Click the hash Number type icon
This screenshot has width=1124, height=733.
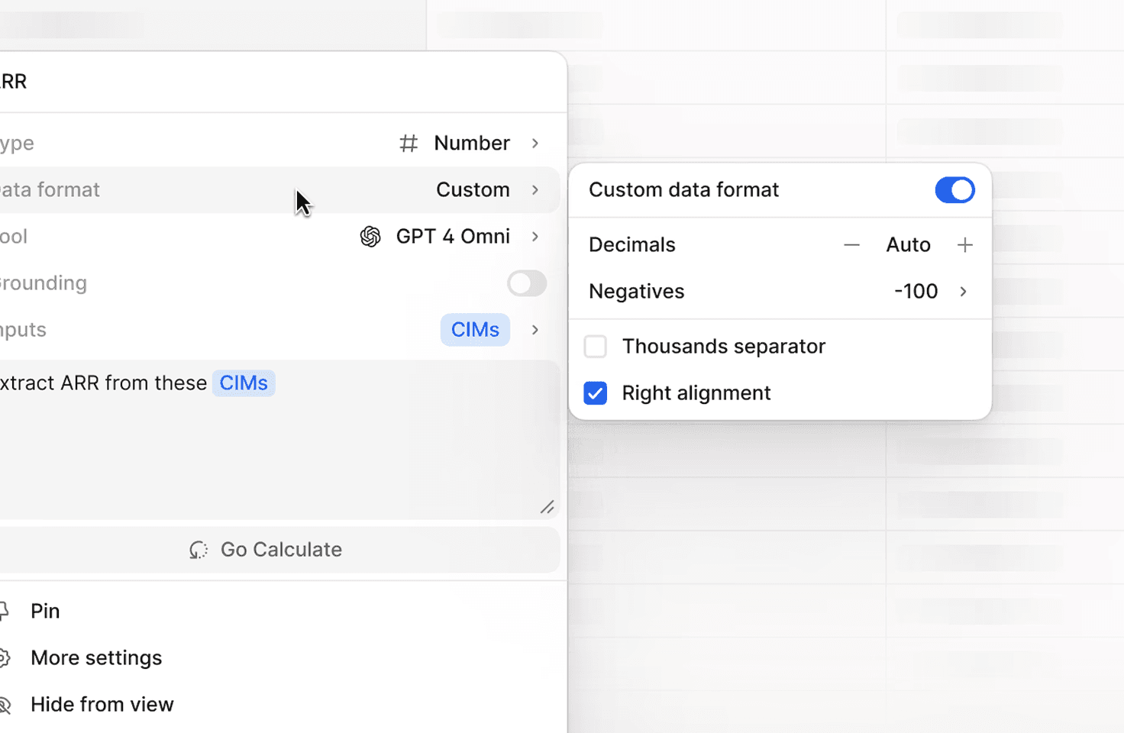point(409,144)
